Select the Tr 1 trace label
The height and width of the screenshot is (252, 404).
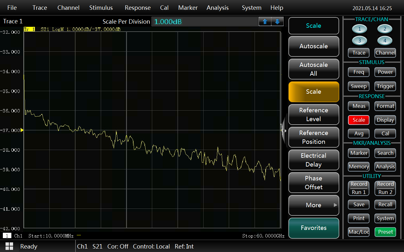[x=29, y=29]
